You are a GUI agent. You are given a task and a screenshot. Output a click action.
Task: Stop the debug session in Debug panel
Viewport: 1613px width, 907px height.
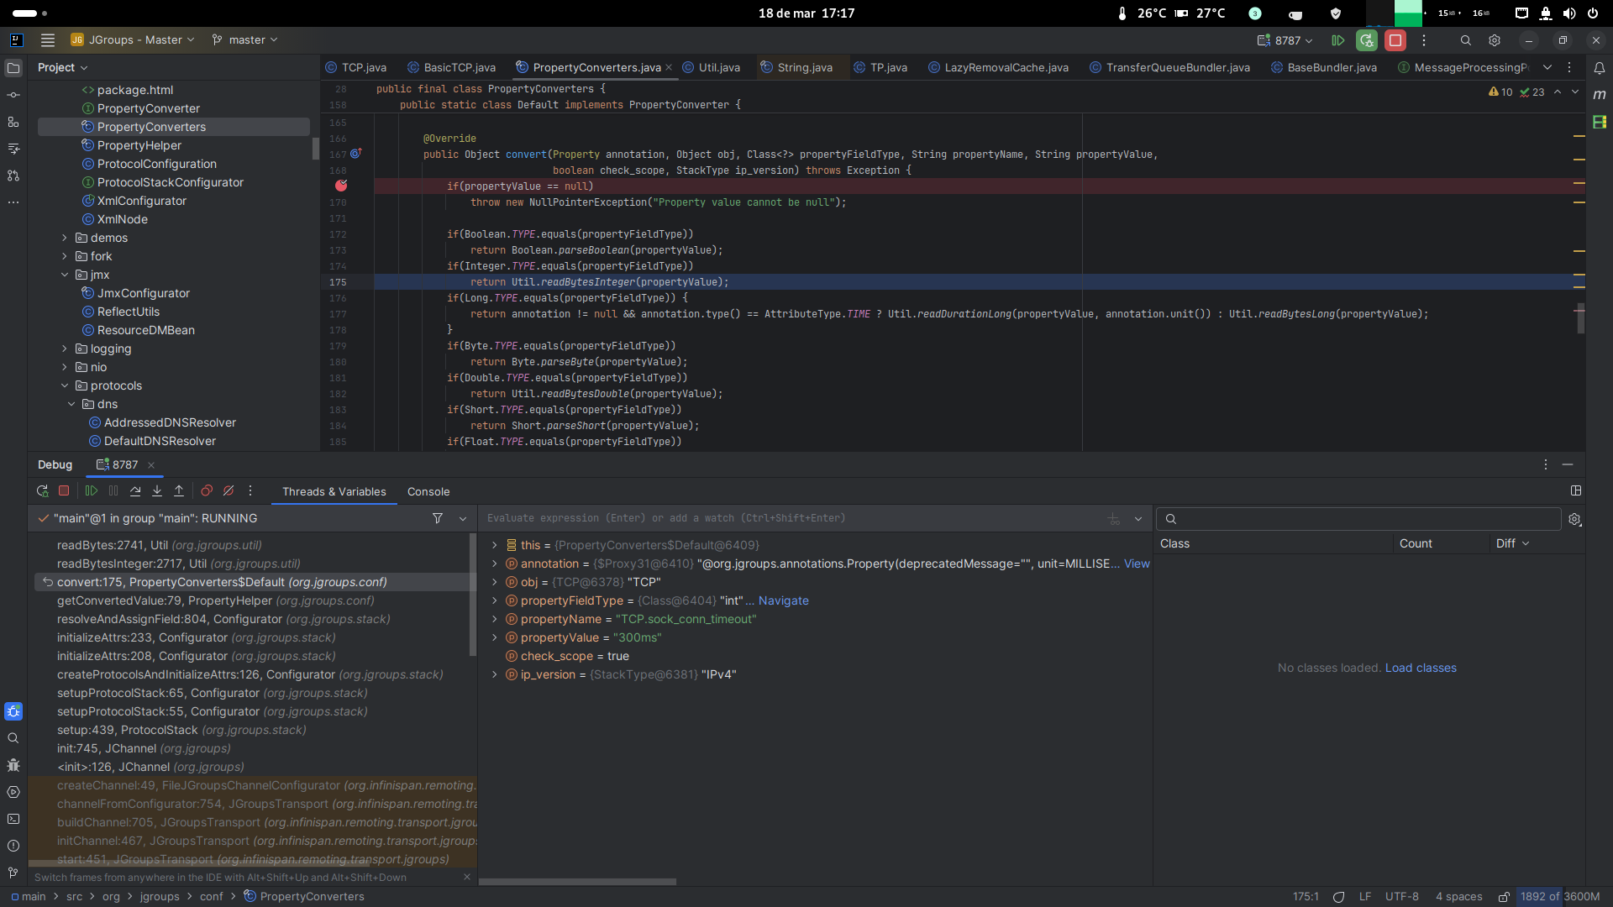64,491
